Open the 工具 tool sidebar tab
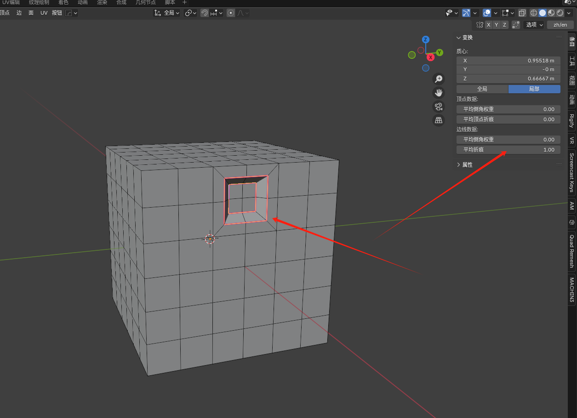577x418 pixels. [571, 61]
